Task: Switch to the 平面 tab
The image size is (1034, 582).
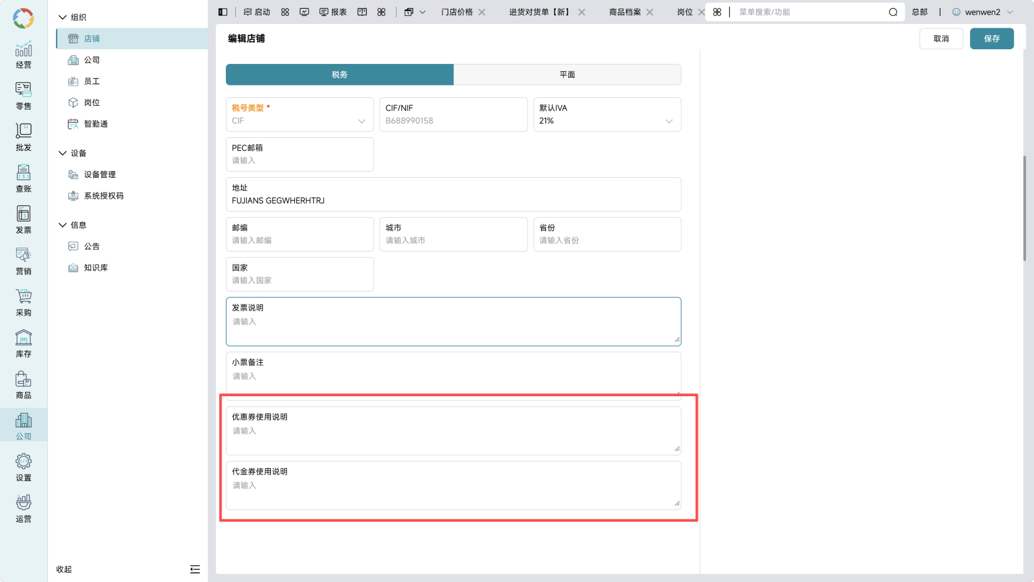Action: 567,74
